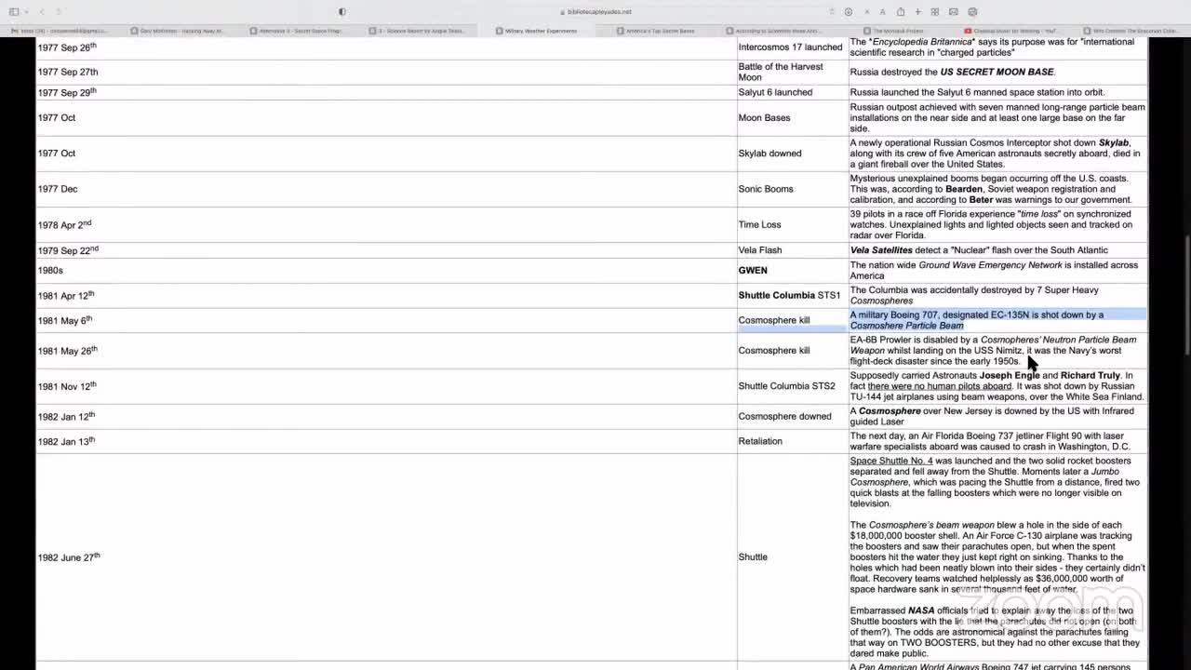This screenshot has width=1191, height=670.
Task: Open the text size A icon
Action: [x=882, y=11]
